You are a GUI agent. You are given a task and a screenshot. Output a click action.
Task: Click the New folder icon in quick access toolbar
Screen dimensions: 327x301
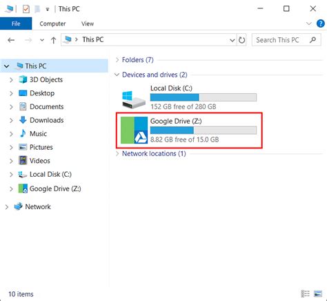37,9
